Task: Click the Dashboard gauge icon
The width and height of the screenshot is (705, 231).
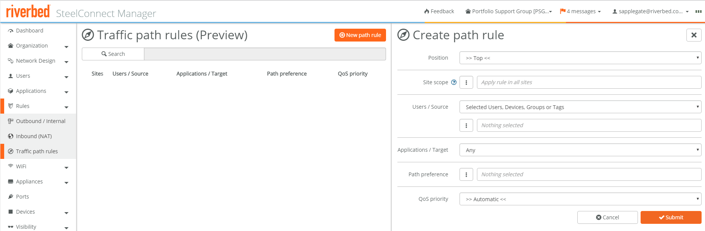Action: 11,31
